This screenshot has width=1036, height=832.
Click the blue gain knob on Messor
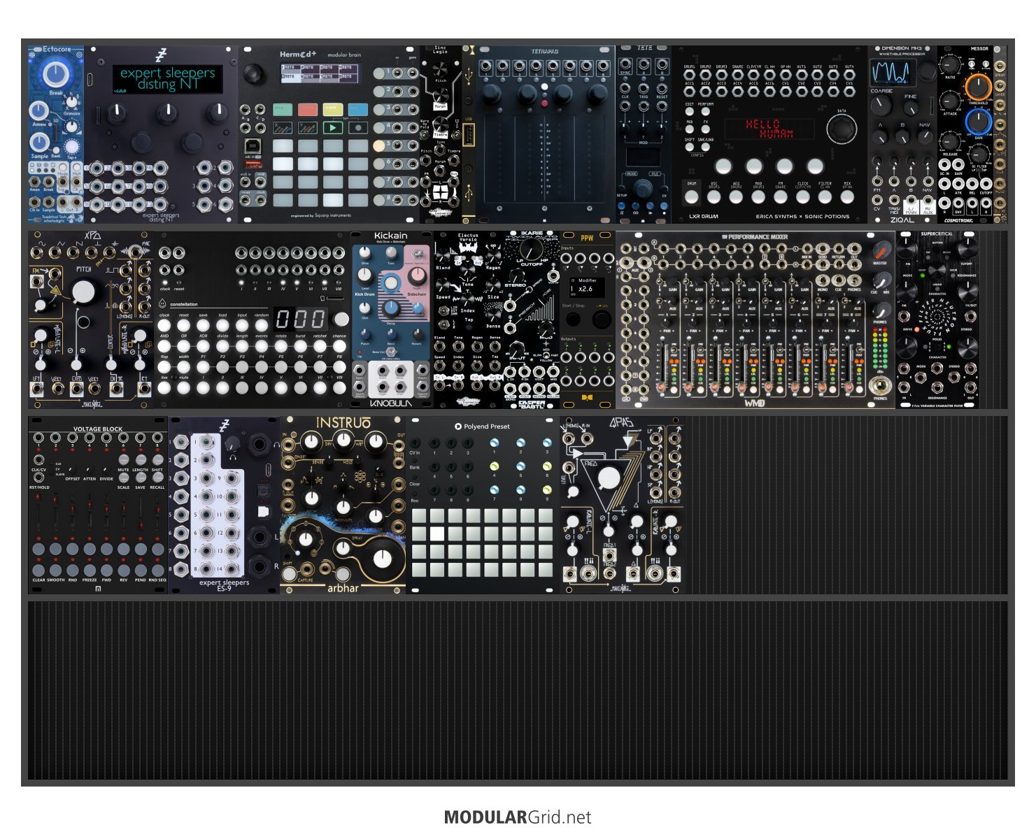click(x=978, y=122)
